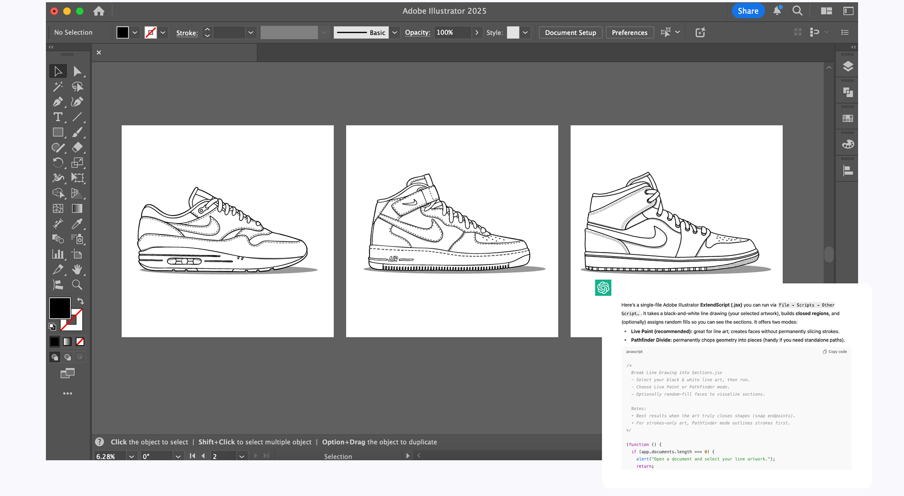The height and width of the screenshot is (496, 904).
Task: Change the screen mode
Action: [67, 374]
